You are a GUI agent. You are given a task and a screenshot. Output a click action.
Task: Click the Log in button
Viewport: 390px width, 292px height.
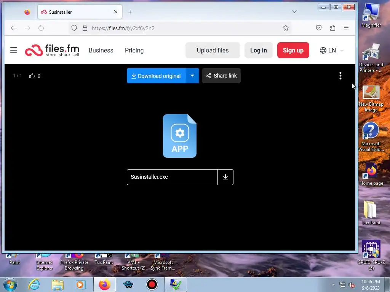tap(259, 51)
